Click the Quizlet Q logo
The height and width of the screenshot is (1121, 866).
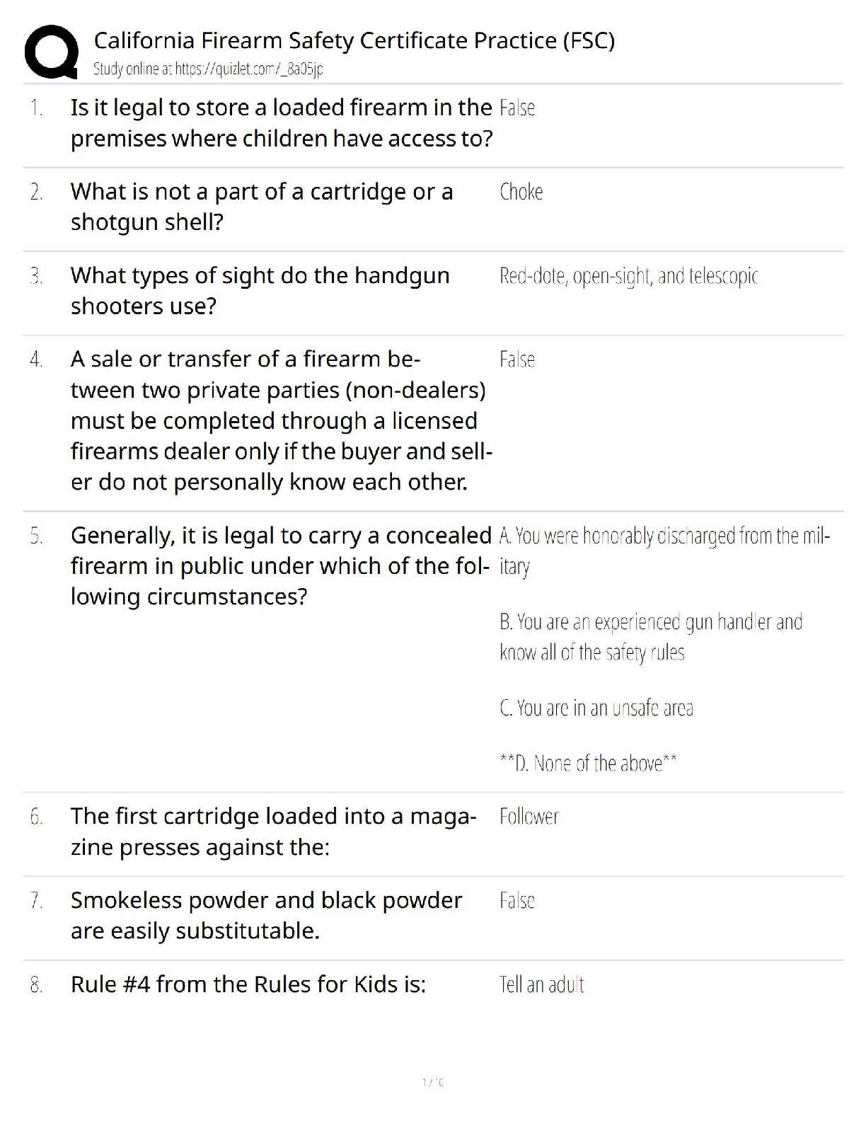point(51,51)
